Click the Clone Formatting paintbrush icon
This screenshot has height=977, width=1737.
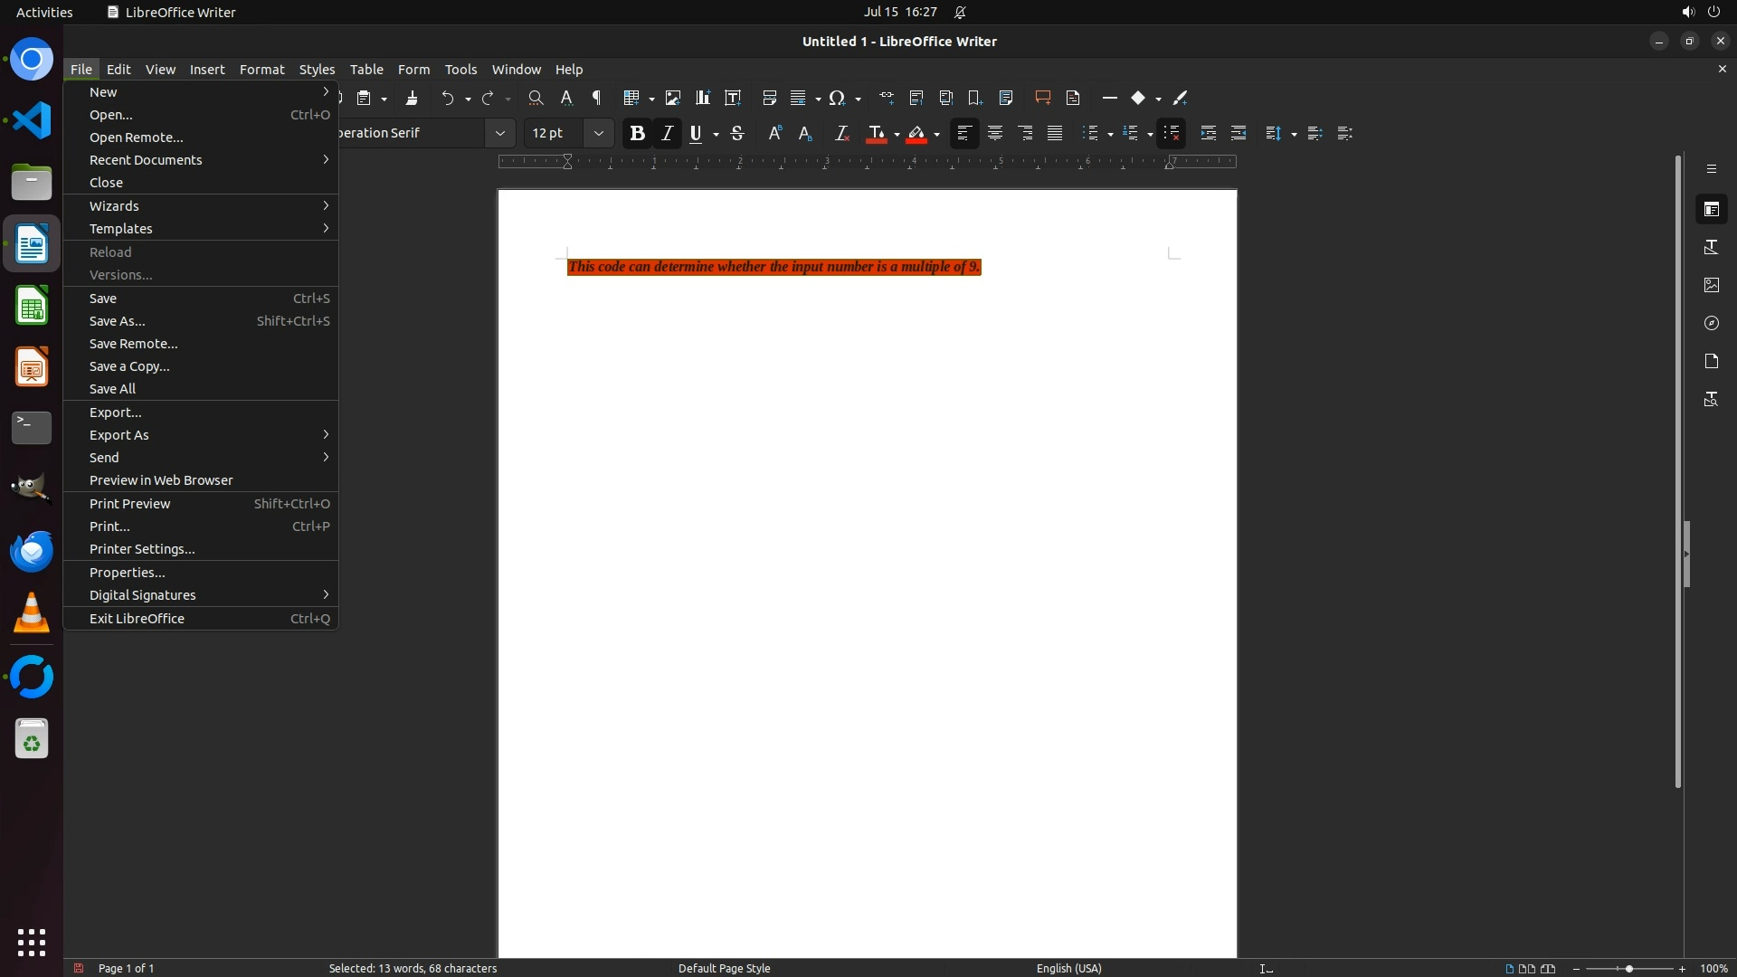(x=412, y=98)
